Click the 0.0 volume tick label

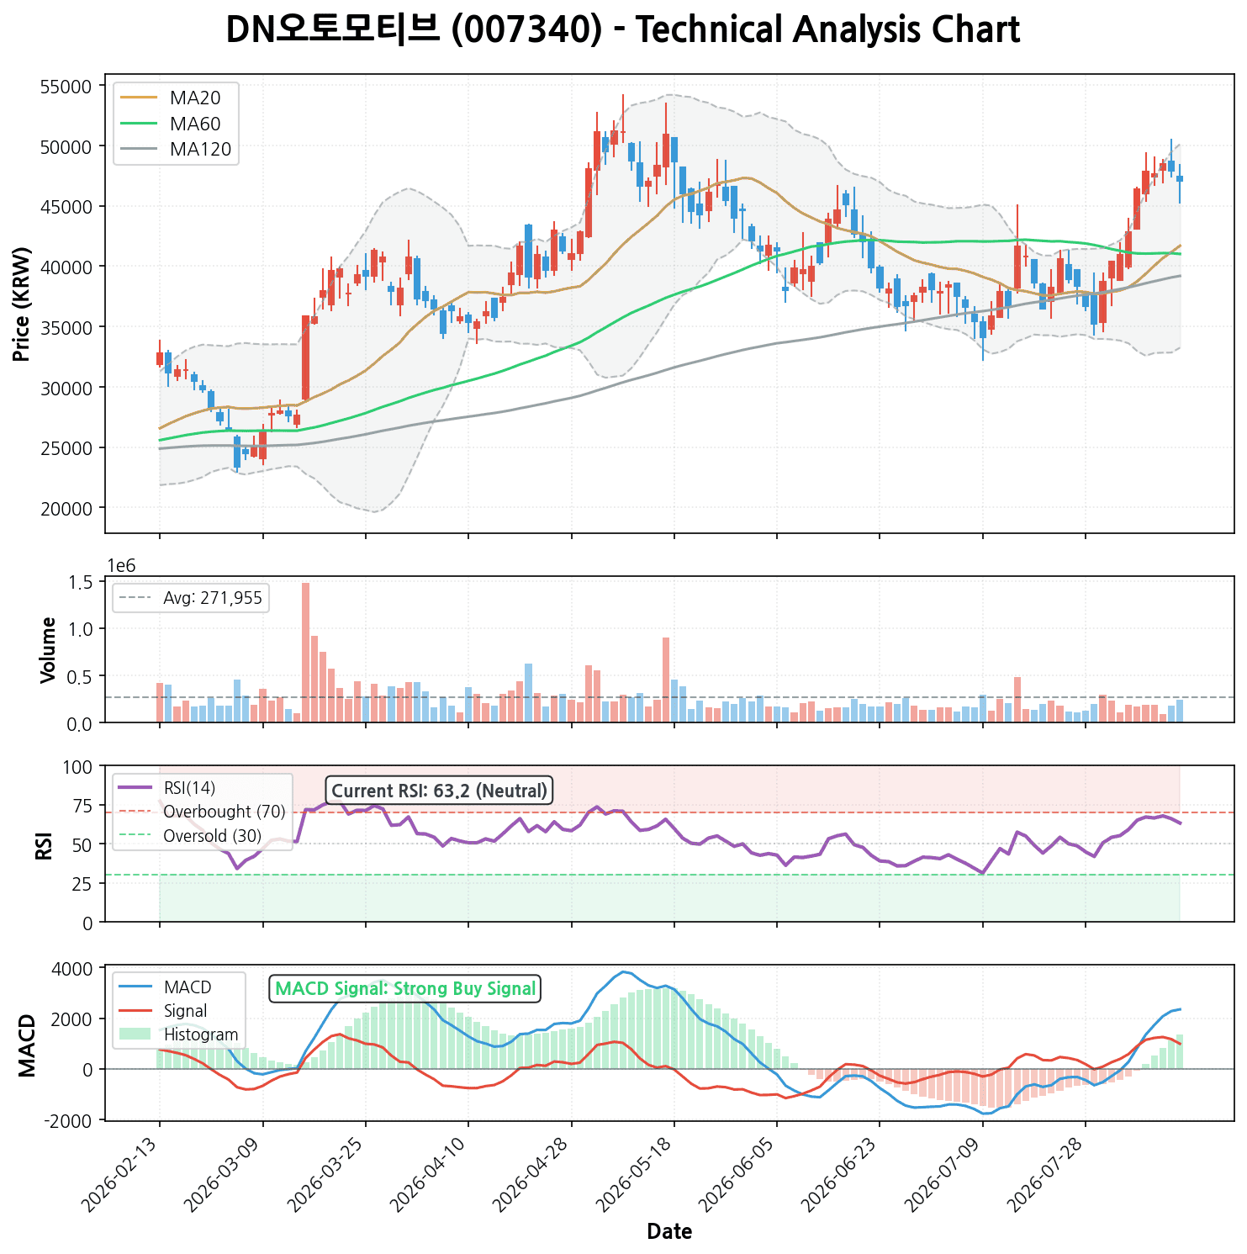(x=78, y=723)
